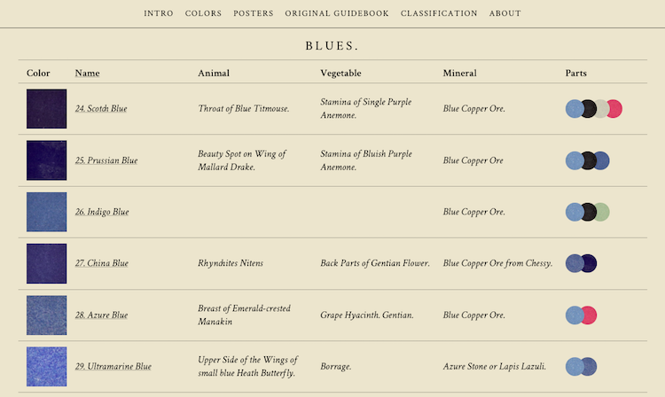Sort by the Name column header
Screen dimensions: 665x397
pyautogui.click(x=87, y=73)
